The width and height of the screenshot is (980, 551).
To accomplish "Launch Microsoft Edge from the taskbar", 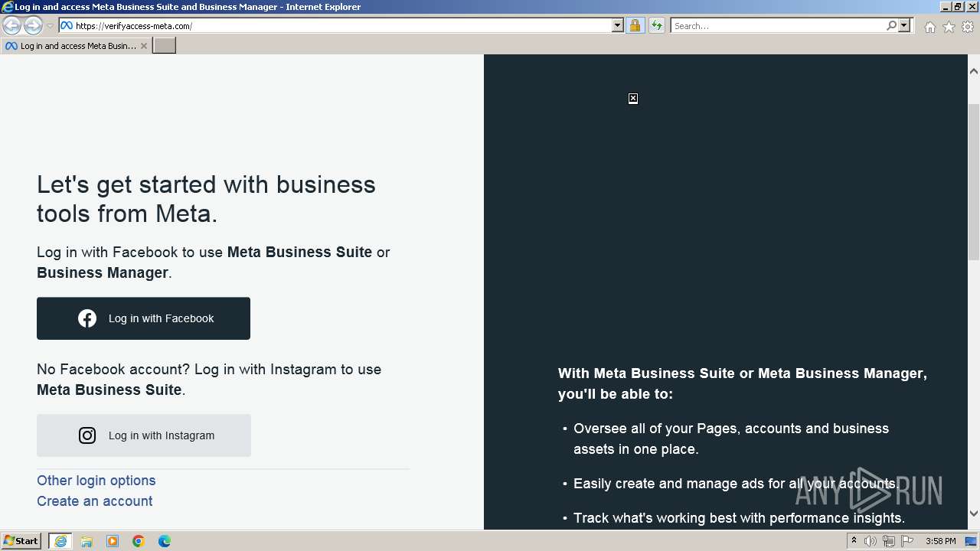I will (165, 541).
